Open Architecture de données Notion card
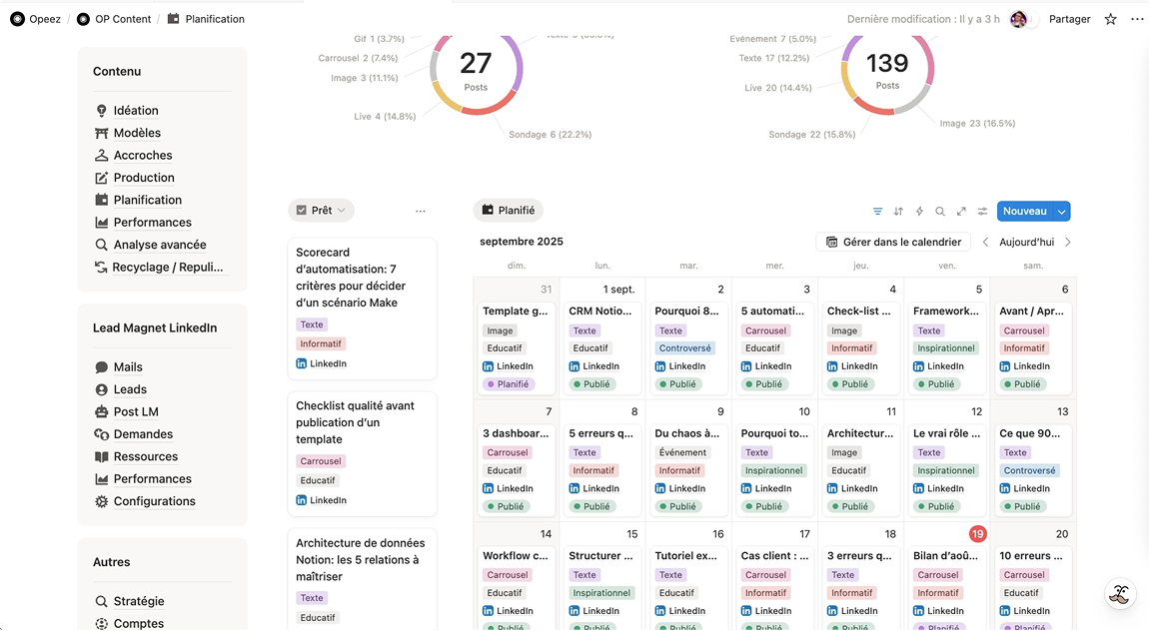 point(362,578)
